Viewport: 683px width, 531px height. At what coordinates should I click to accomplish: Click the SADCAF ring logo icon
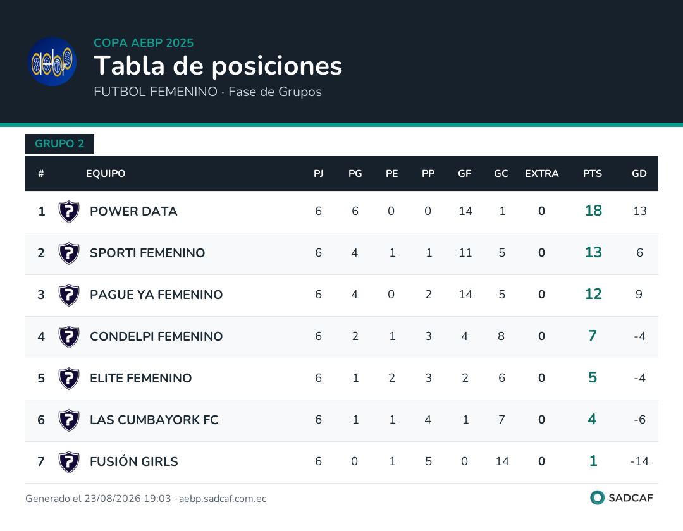pos(597,497)
